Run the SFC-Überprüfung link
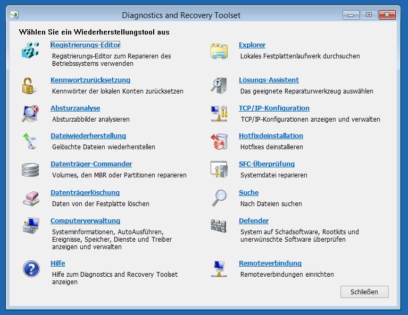 pyautogui.click(x=267, y=164)
